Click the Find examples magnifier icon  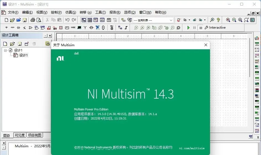pyautogui.click(x=212, y=20)
